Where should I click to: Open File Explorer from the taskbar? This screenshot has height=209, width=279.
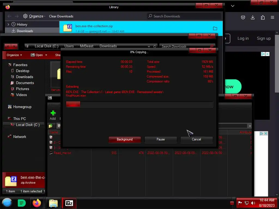(53, 203)
